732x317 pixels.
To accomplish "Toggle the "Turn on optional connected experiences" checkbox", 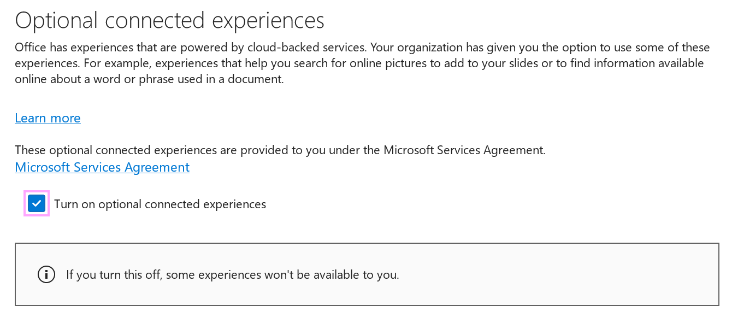I will coord(36,203).
